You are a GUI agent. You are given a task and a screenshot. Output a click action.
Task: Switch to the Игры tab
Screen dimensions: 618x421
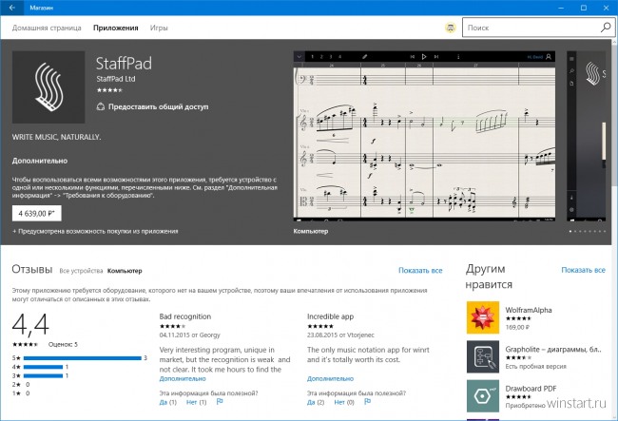159,28
